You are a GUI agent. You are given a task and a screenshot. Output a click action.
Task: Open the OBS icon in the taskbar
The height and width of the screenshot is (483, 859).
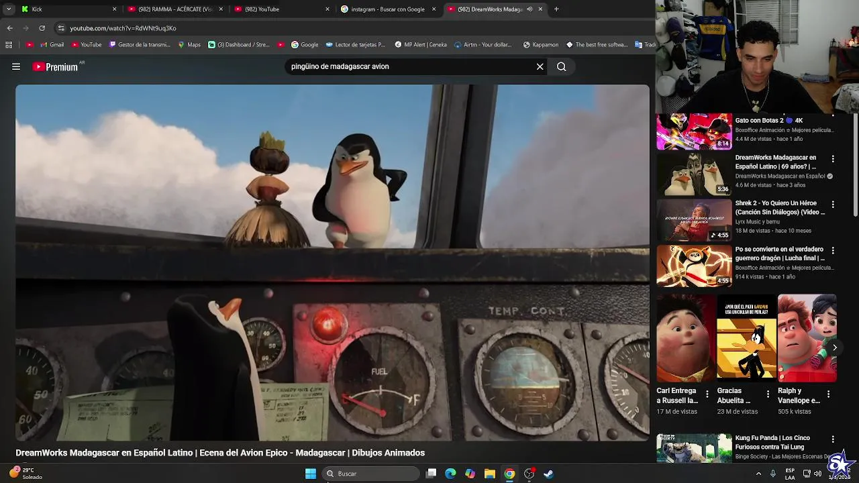coord(529,474)
